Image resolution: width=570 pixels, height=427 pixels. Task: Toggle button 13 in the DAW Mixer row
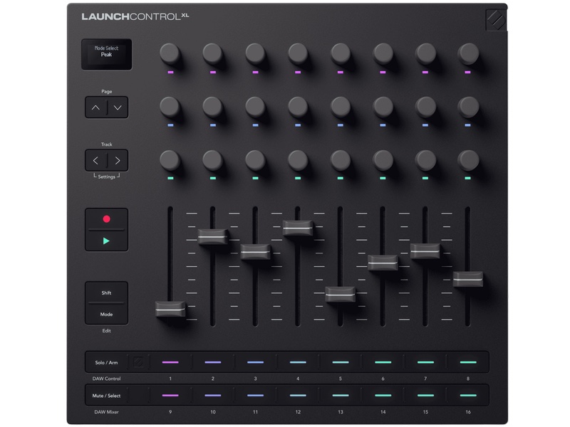click(x=341, y=396)
